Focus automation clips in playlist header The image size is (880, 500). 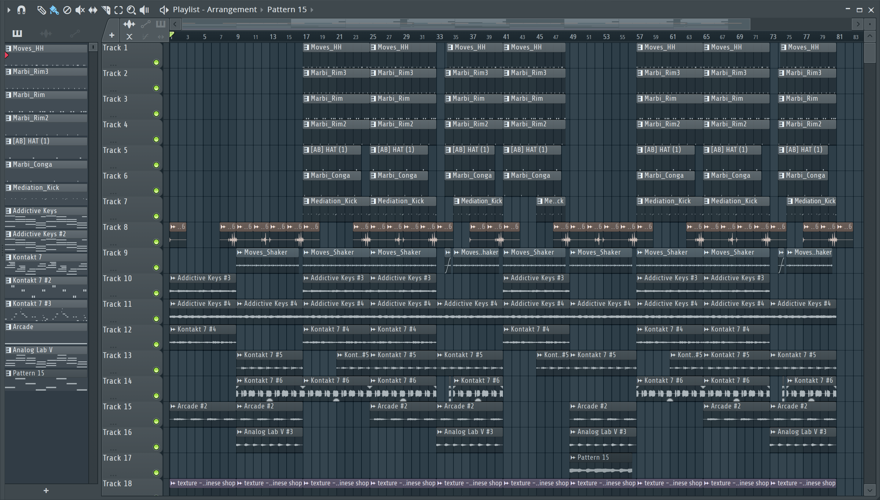point(145,24)
